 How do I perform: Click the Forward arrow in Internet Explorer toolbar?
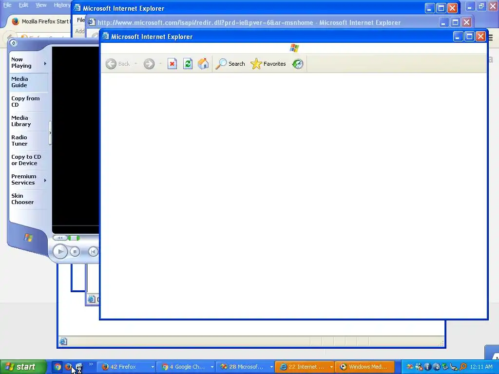tap(149, 64)
